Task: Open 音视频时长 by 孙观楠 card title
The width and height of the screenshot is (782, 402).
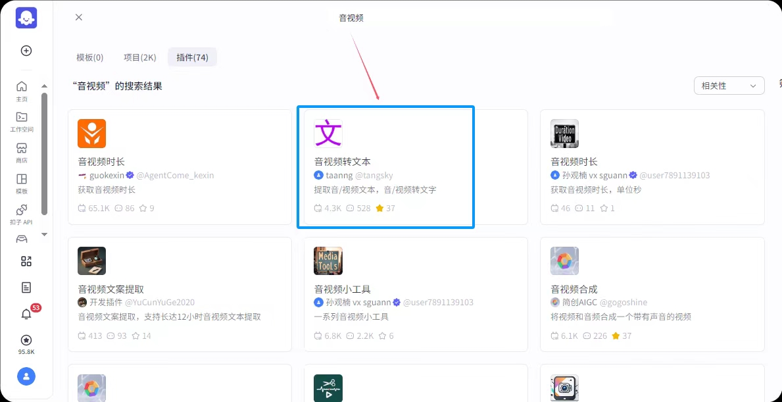Action: pos(574,162)
